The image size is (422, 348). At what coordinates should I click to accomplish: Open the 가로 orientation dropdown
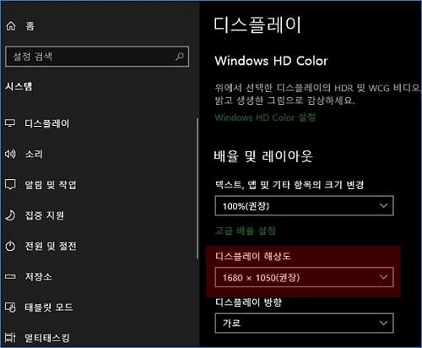pyautogui.click(x=304, y=323)
